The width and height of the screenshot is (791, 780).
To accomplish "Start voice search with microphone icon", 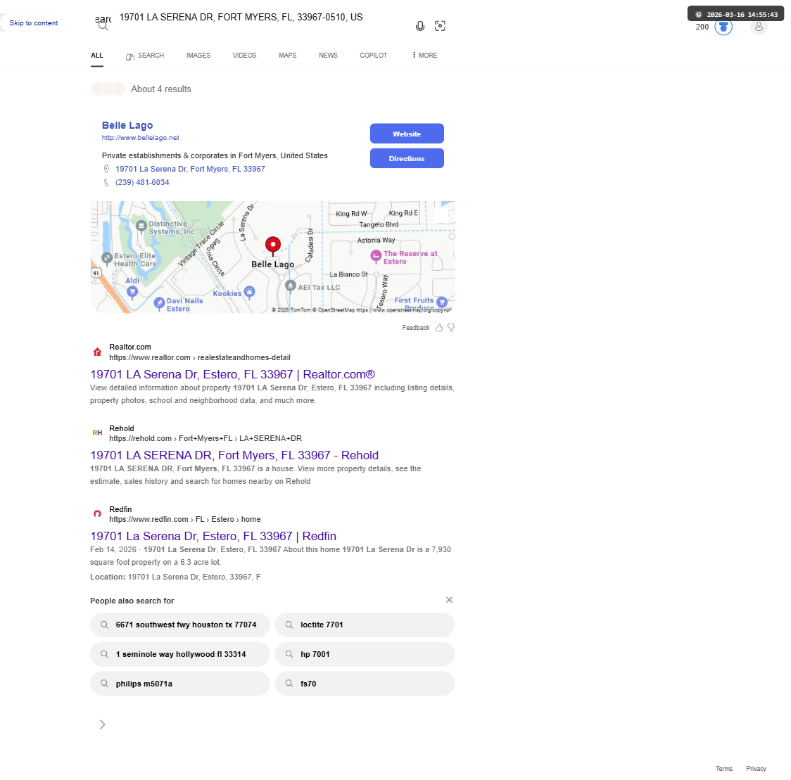I will click(419, 26).
